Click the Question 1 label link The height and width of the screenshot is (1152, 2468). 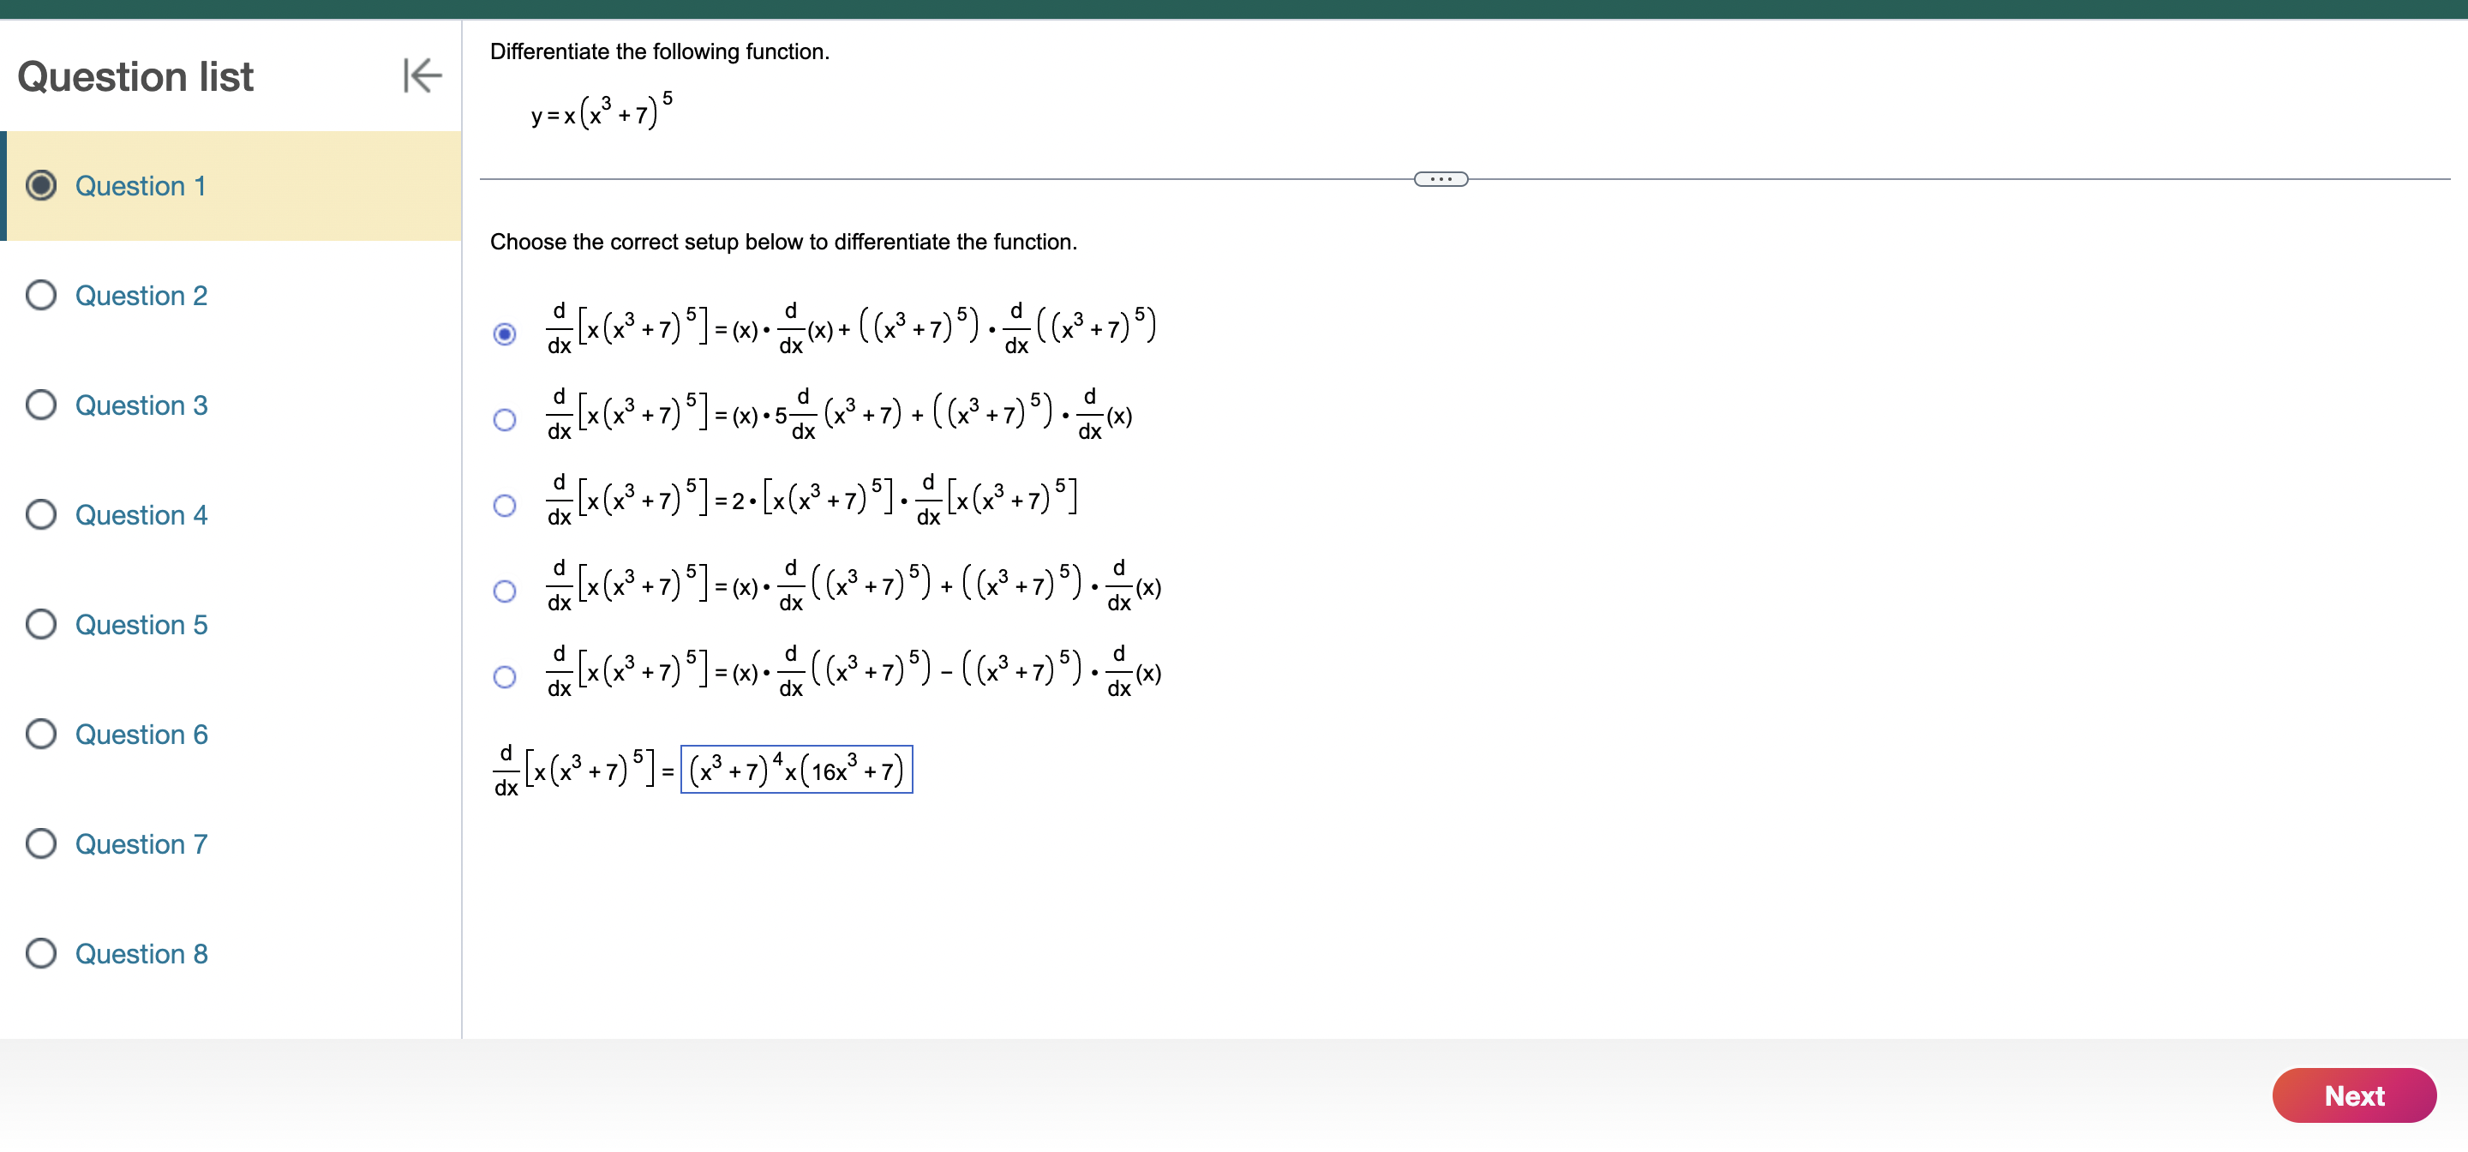pyautogui.click(x=140, y=186)
